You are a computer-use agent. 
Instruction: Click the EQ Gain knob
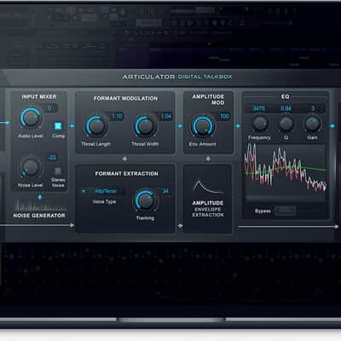pyautogui.click(x=312, y=124)
